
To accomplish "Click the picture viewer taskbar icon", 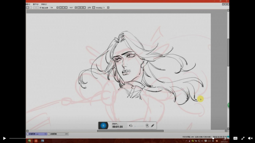I will (42, 141).
